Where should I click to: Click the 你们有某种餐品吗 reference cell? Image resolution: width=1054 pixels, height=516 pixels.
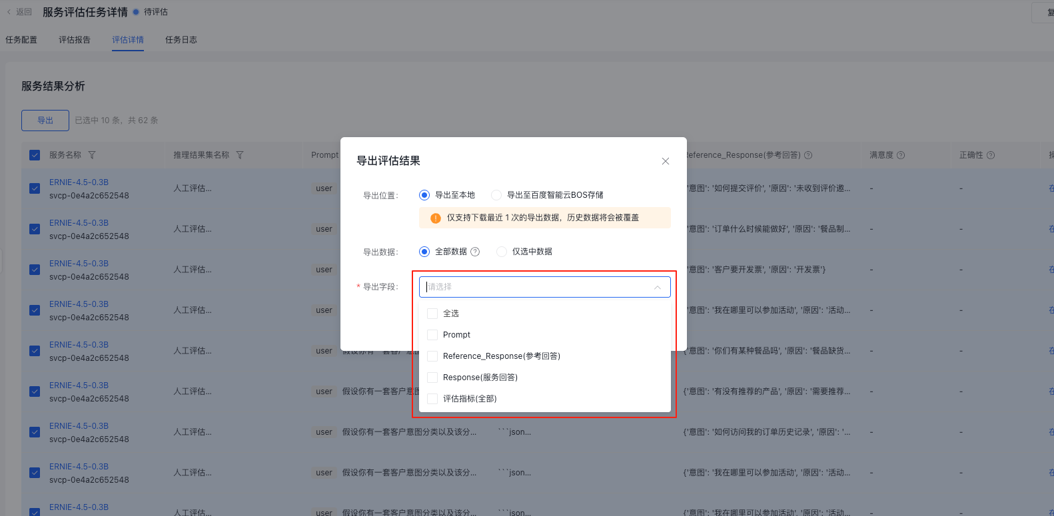768,351
